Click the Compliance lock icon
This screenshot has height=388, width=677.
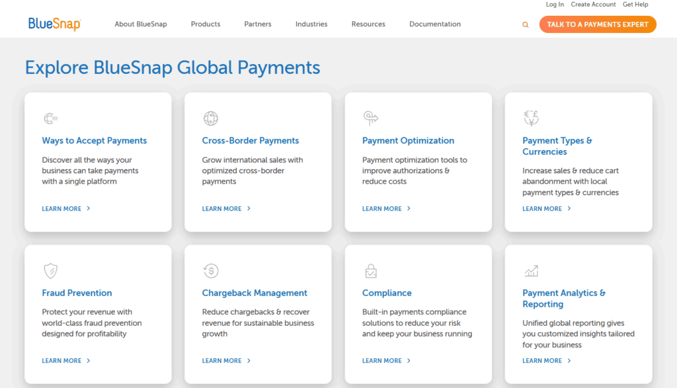point(371,270)
